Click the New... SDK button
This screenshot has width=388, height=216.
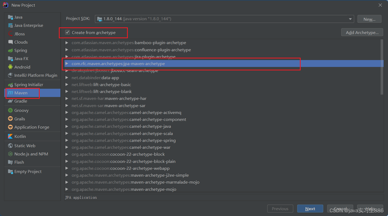click(369, 19)
